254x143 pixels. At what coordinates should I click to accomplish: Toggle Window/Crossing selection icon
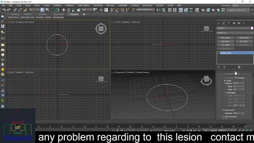(58, 10)
